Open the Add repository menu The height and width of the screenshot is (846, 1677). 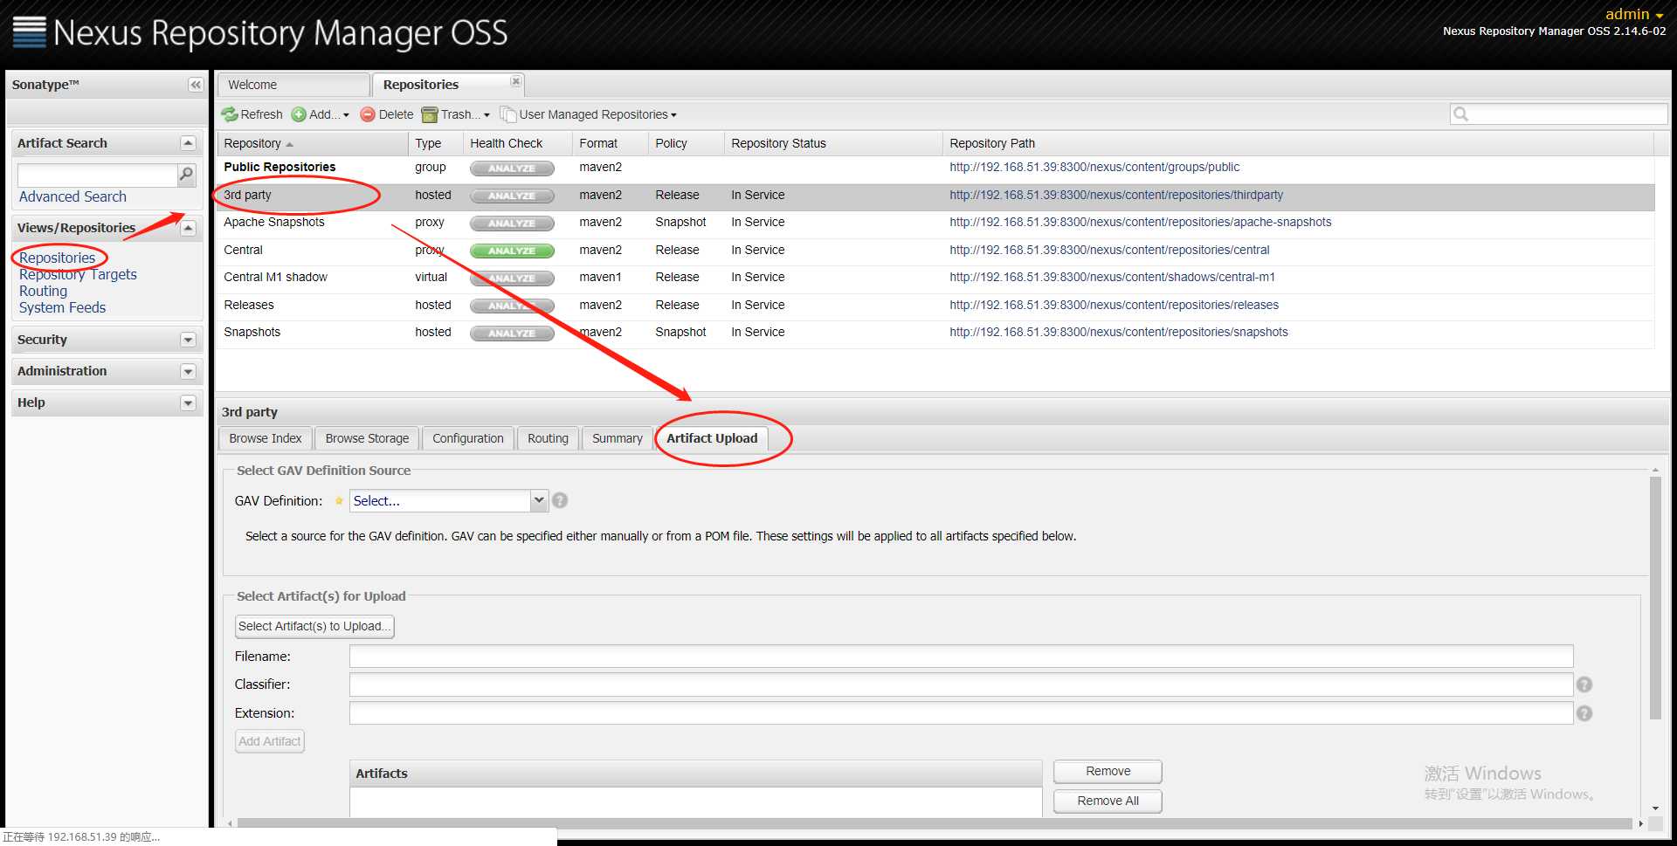coord(321,114)
